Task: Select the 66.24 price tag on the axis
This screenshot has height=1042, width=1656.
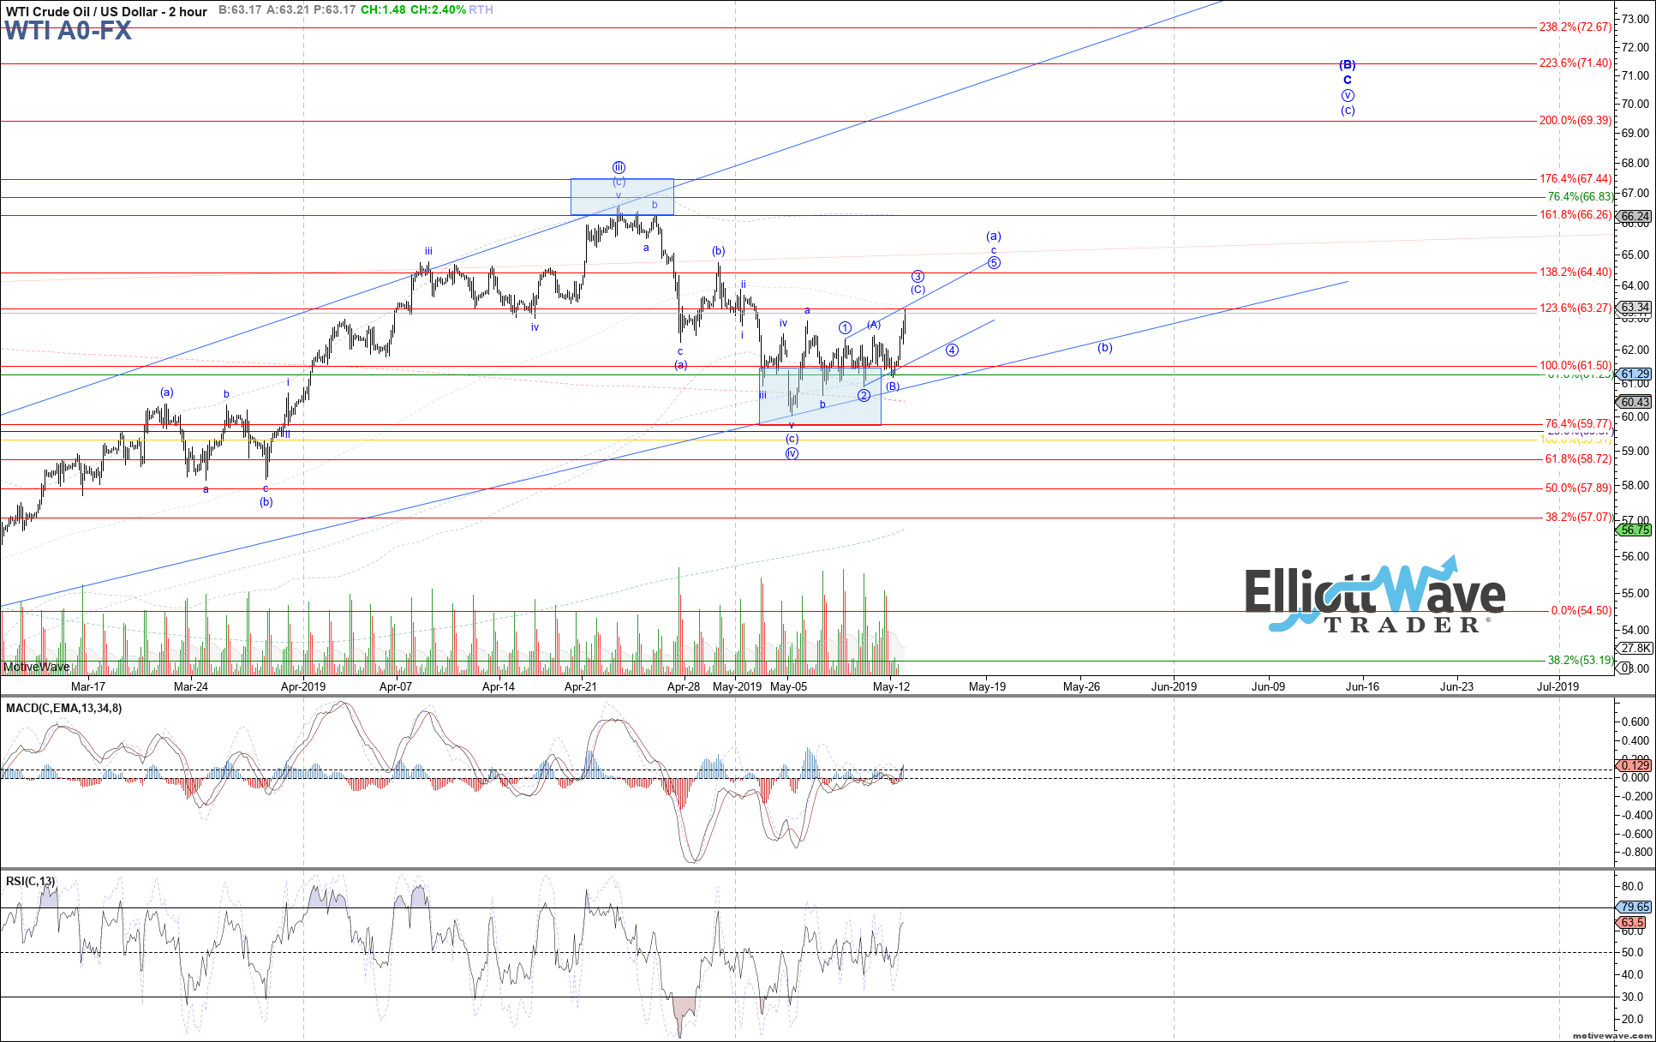Action: [x=1635, y=217]
